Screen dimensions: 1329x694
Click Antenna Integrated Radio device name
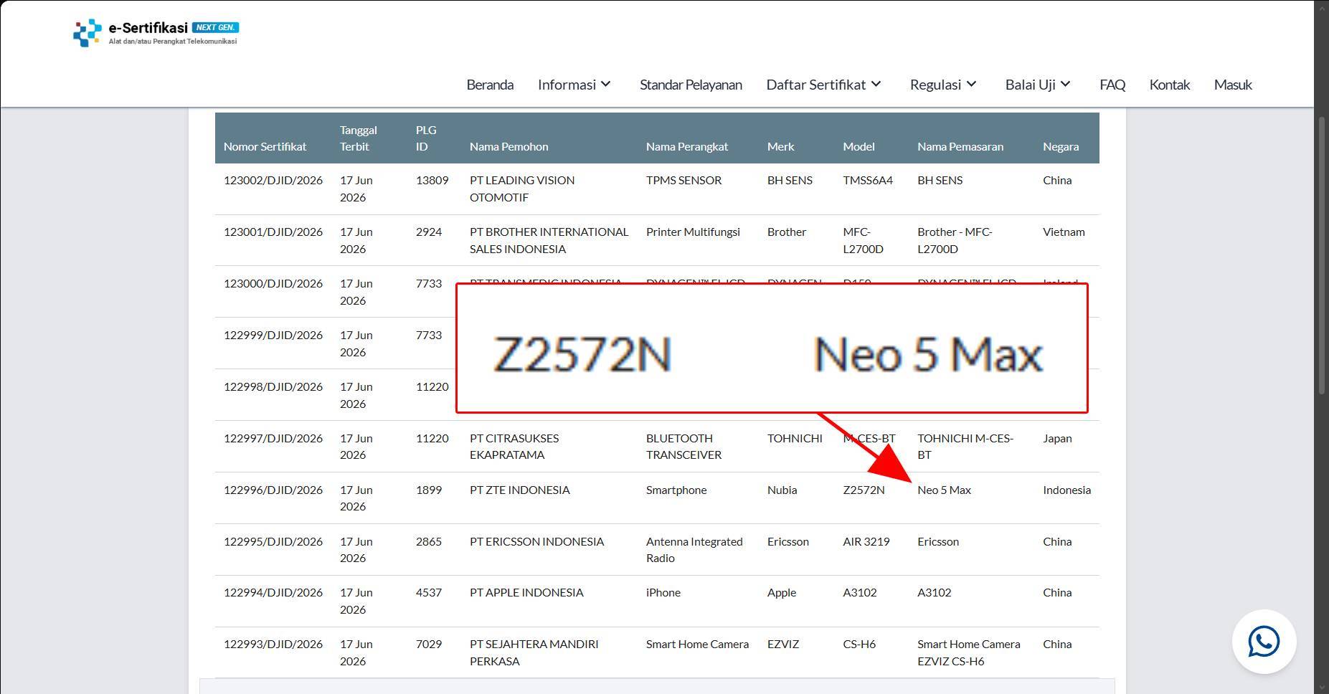(x=694, y=549)
